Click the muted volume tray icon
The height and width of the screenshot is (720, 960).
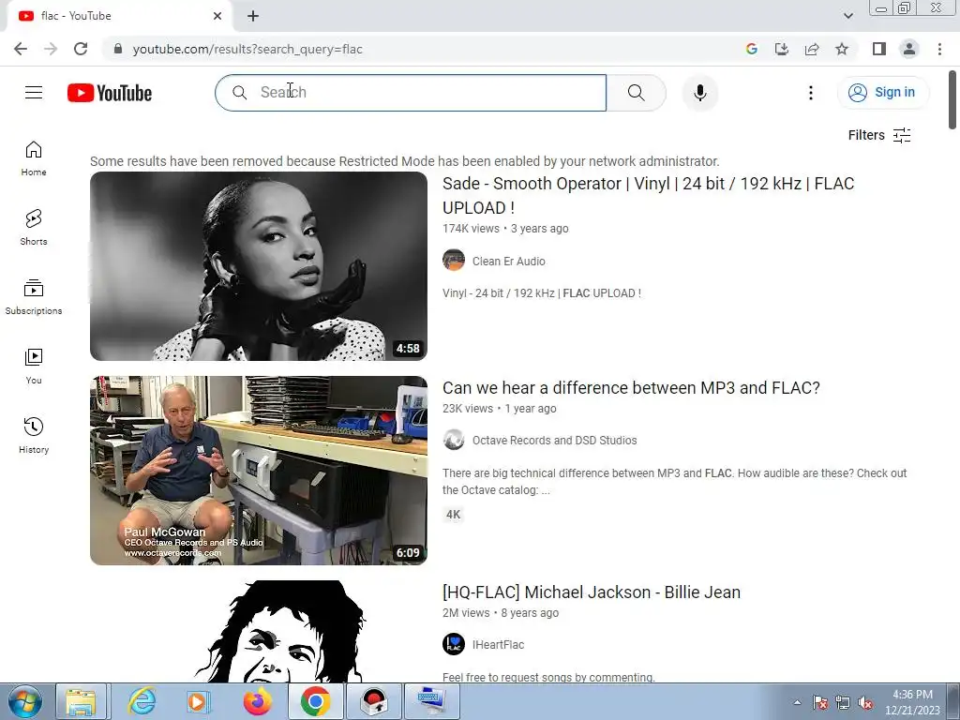[865, 703]
